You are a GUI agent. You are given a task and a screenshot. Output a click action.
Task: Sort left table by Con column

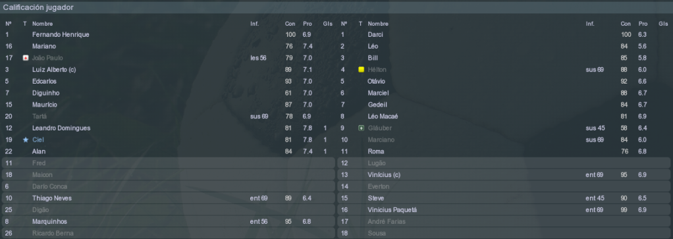pyautogui.click(x=290, y=24)
